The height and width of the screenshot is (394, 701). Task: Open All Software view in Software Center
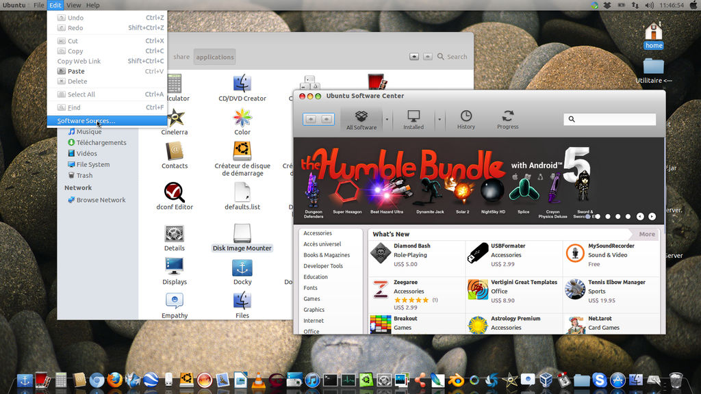click(x=361, y=120)
